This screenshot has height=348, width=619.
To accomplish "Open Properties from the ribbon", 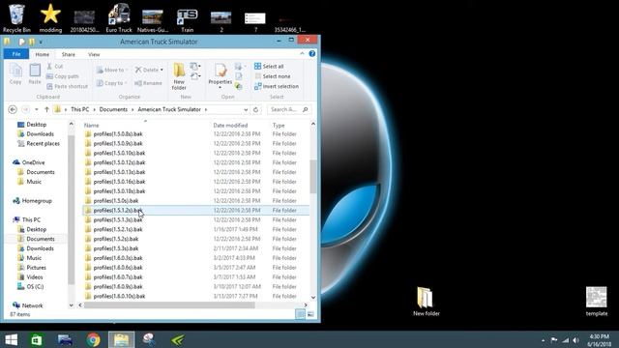I will point(220,75).
